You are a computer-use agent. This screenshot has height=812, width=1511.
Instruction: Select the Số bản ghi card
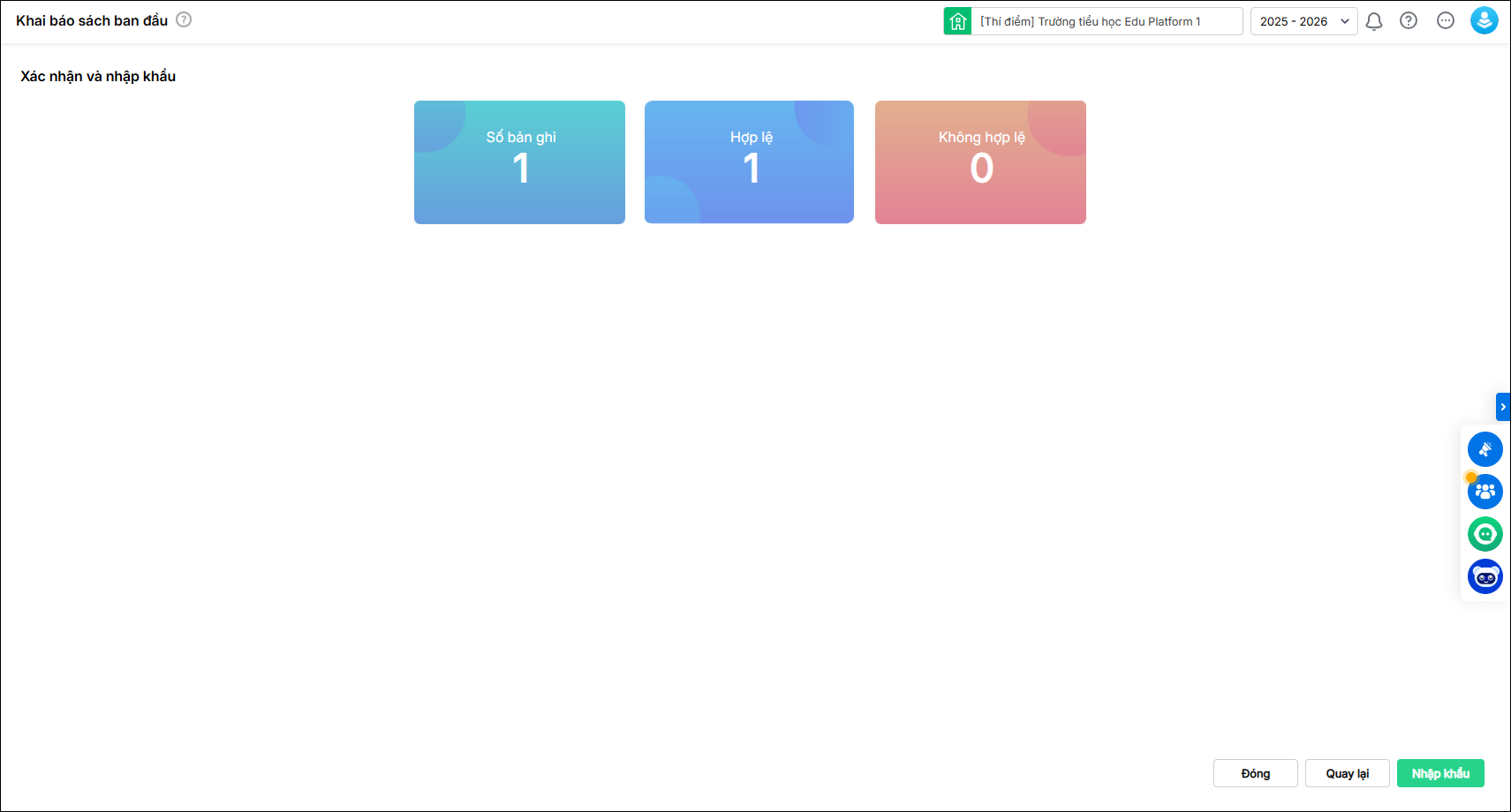point(519,162)
